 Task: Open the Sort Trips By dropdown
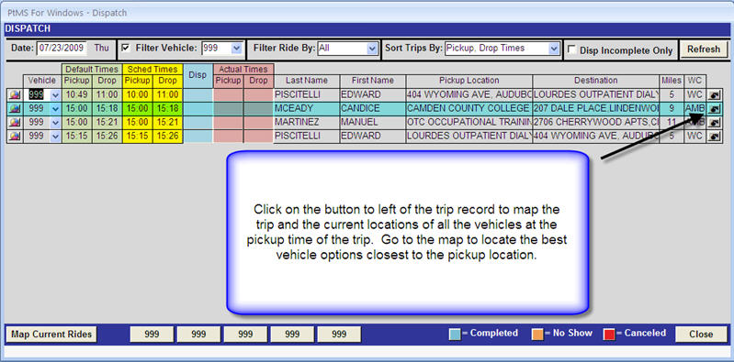[554, 48]
